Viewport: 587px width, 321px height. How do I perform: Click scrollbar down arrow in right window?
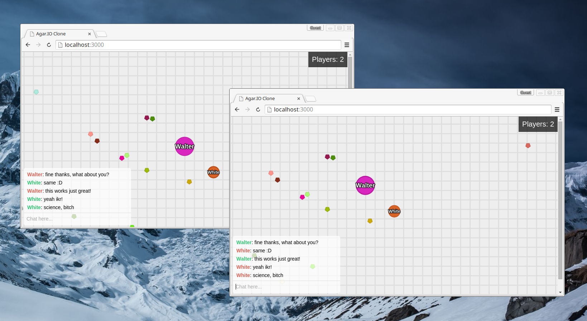coord(560,292)
